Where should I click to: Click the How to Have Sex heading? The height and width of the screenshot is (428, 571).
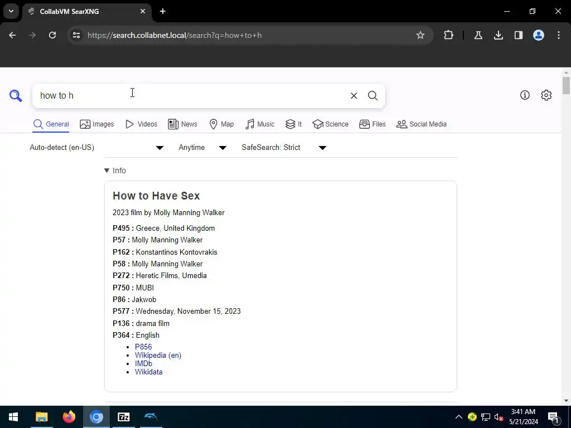pos(156,196)
